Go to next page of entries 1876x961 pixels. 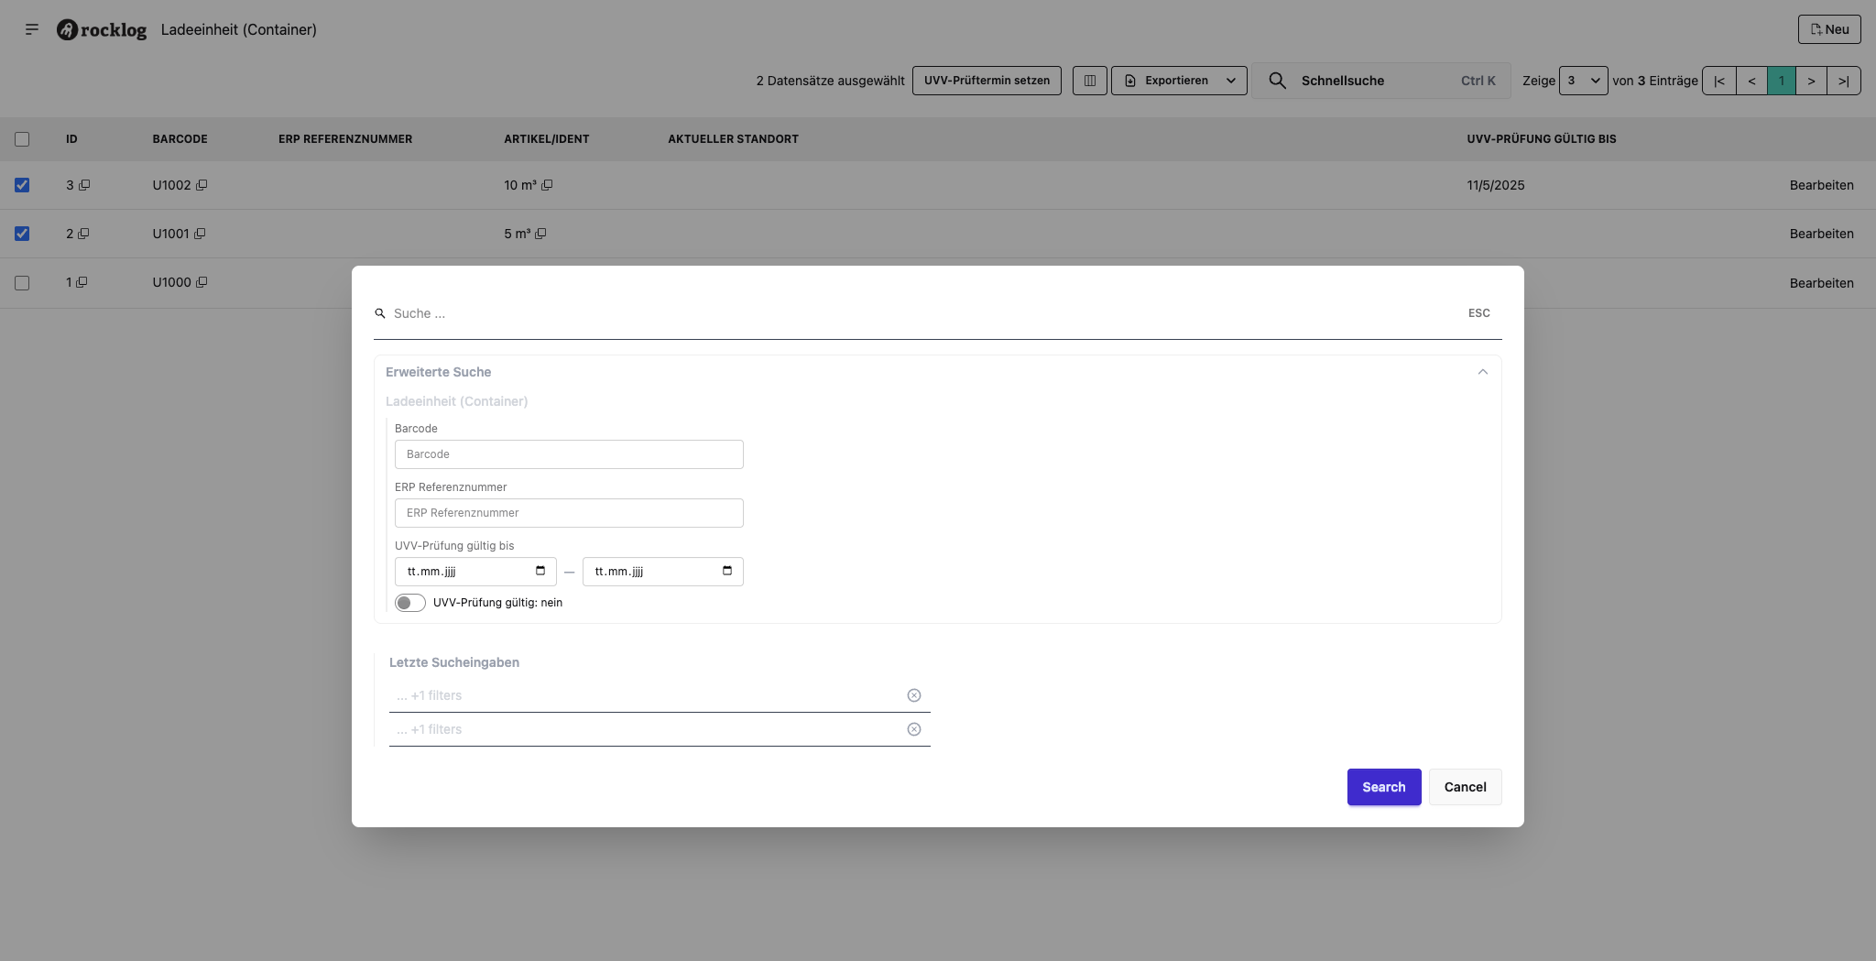click(1811, 81)
